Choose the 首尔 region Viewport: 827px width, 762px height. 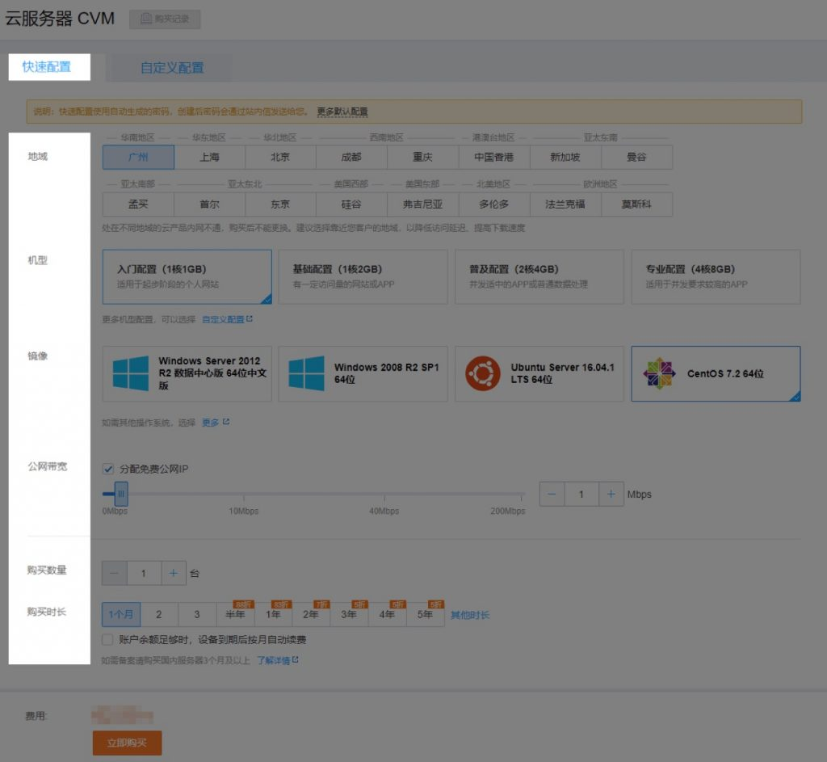209,204
